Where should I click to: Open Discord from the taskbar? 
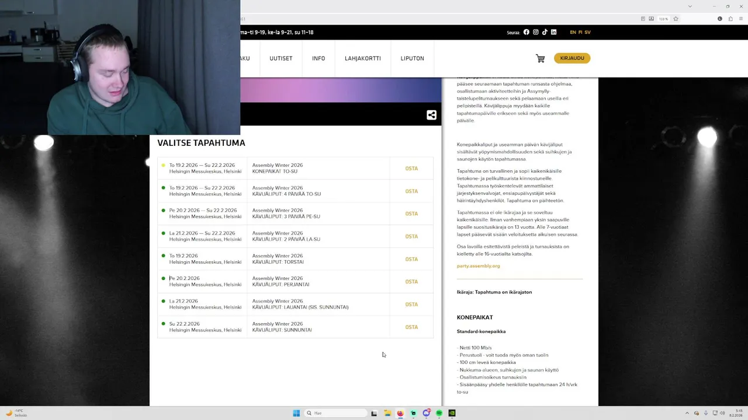(x=426, y=413)
